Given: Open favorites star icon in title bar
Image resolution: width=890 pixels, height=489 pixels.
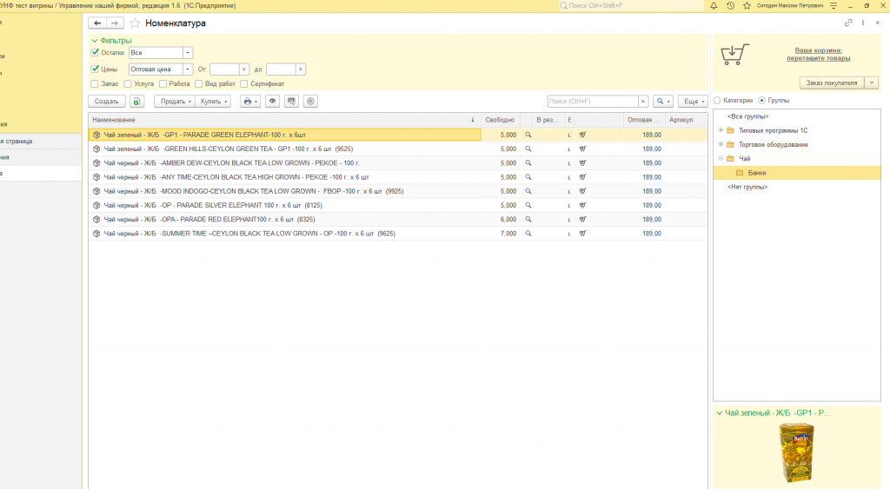Looking at the screenshot, I should point(747,6).
